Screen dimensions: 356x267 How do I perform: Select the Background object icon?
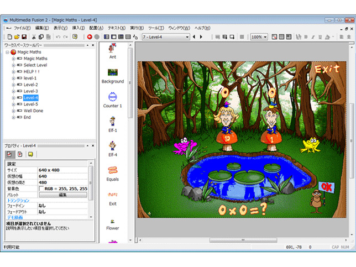pyautogui.click(x=113, y=72)
